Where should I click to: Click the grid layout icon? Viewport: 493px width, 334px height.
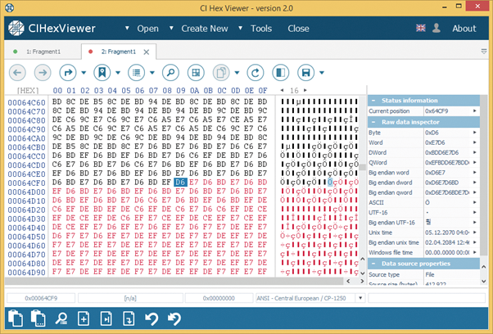(x=196, y=73)
